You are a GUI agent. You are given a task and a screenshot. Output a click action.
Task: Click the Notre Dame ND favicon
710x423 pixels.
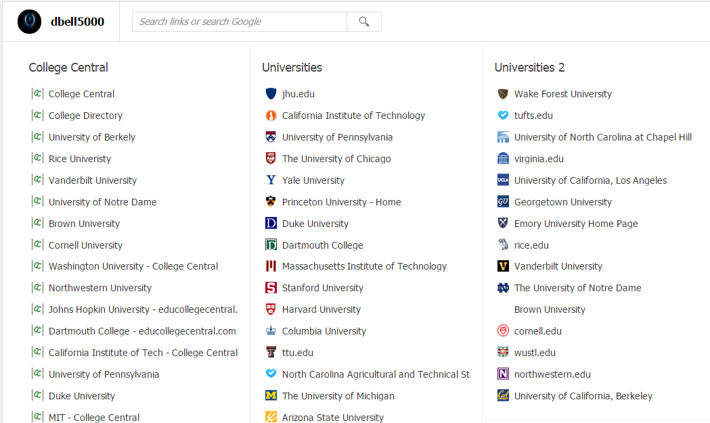tap(503, 288)
